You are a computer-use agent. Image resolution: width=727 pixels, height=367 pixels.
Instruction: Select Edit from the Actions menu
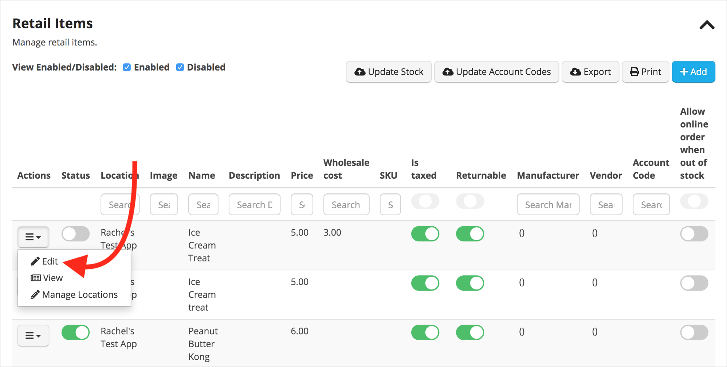50,261
